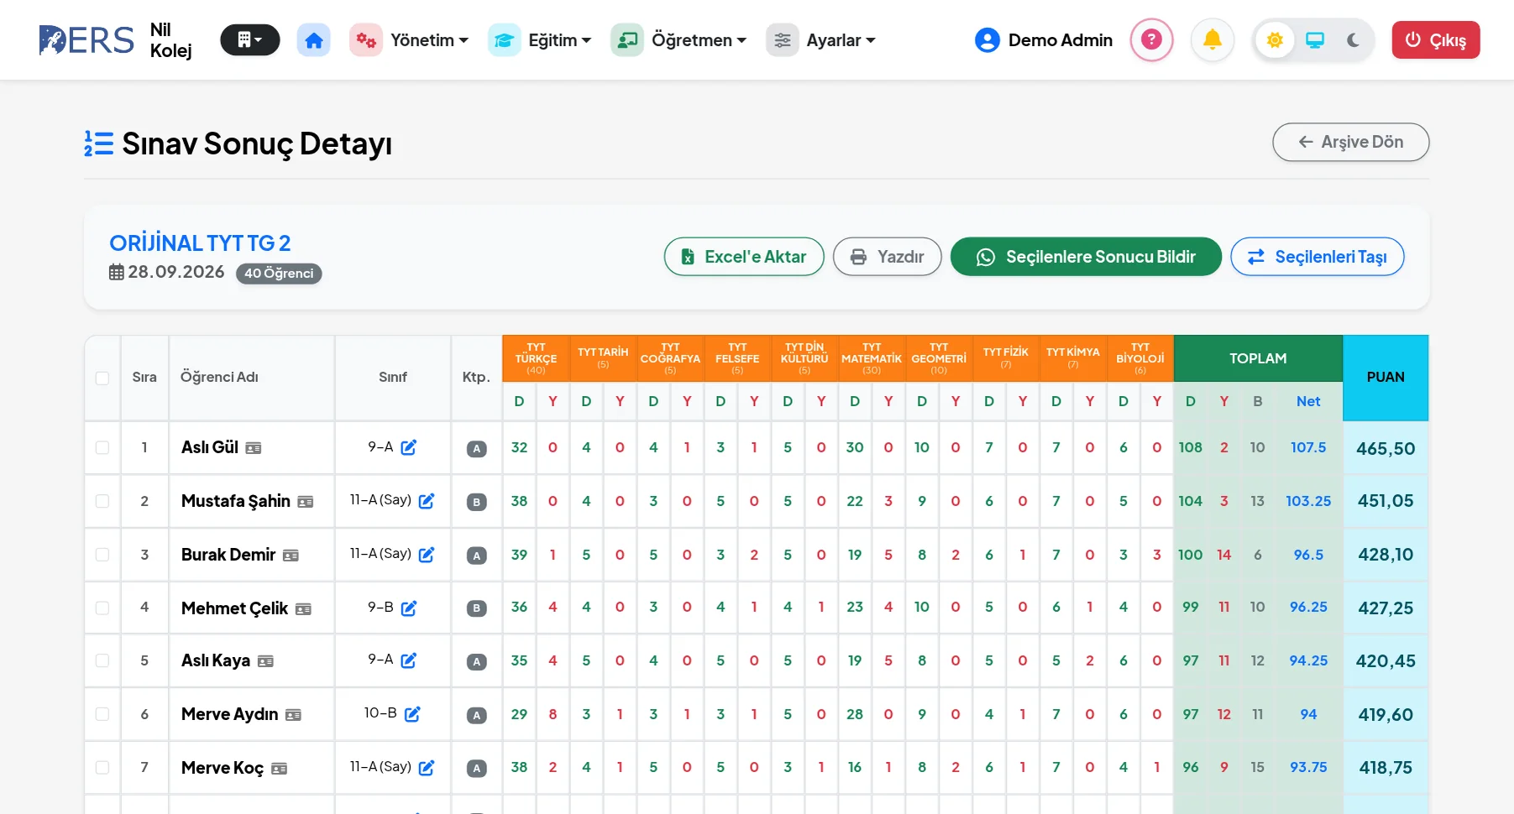Screen dimensions: 1514x814
Task: Expand the Öğretmen menu
Action: coord(678,40)
